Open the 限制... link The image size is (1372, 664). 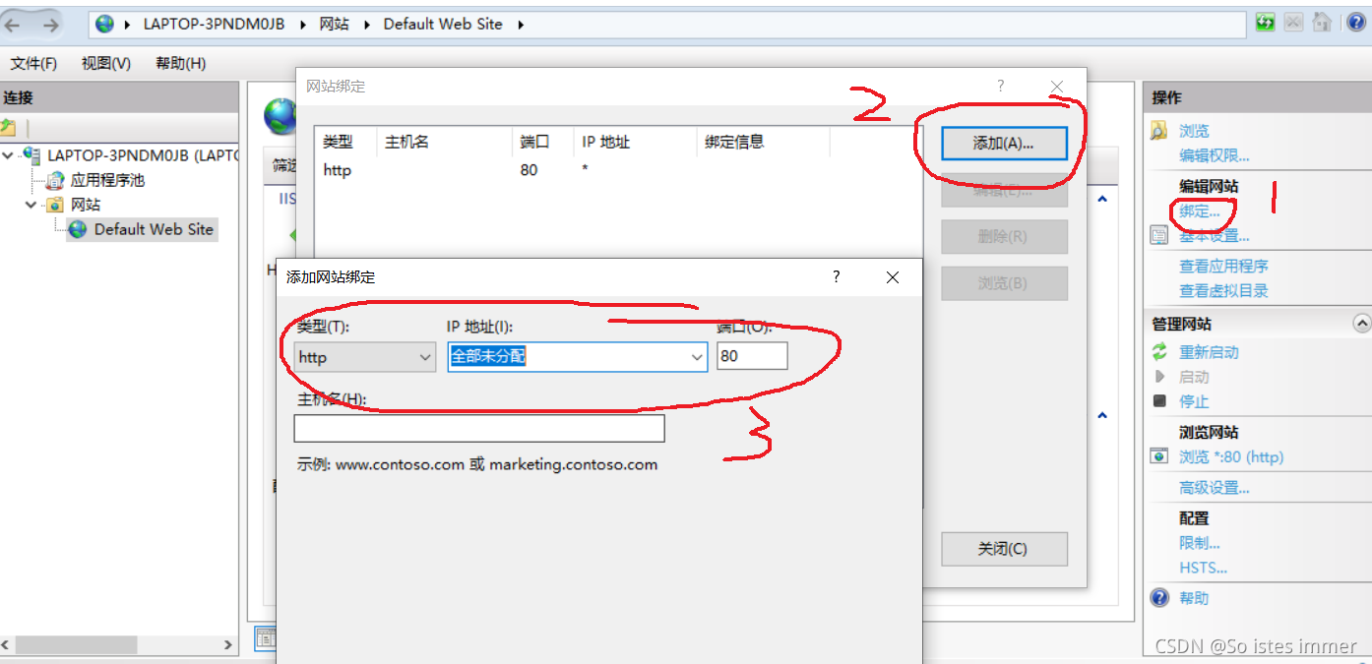pos(1200,543)
